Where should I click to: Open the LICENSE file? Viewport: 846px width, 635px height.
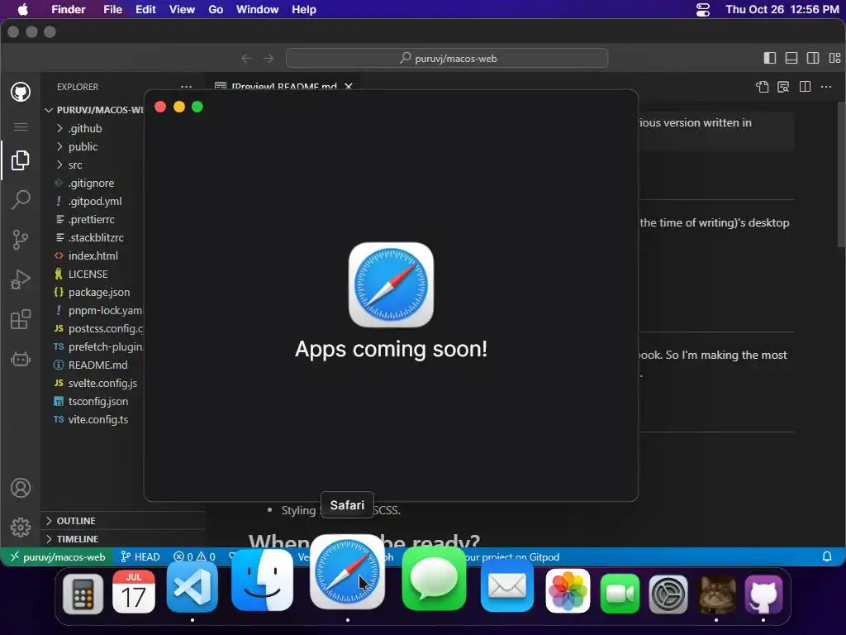click(x=93, y=274)
